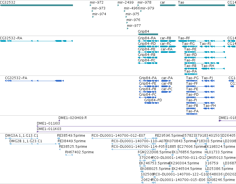
Task: Click the HL01733.5prime EST label
Action: click(219, 152)
